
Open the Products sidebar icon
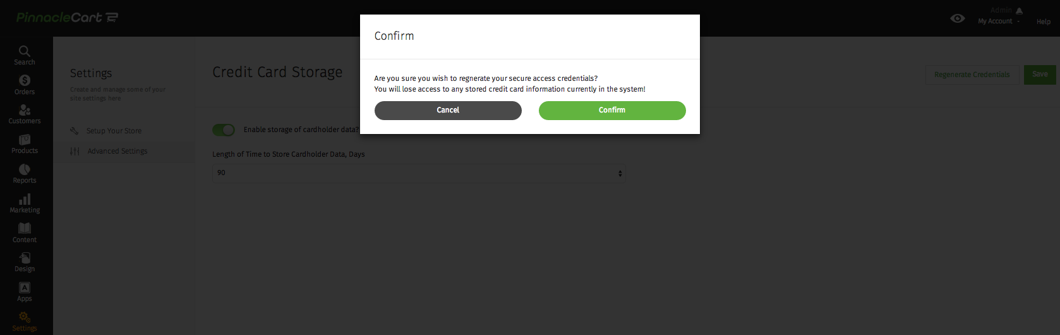coord(25,140)
